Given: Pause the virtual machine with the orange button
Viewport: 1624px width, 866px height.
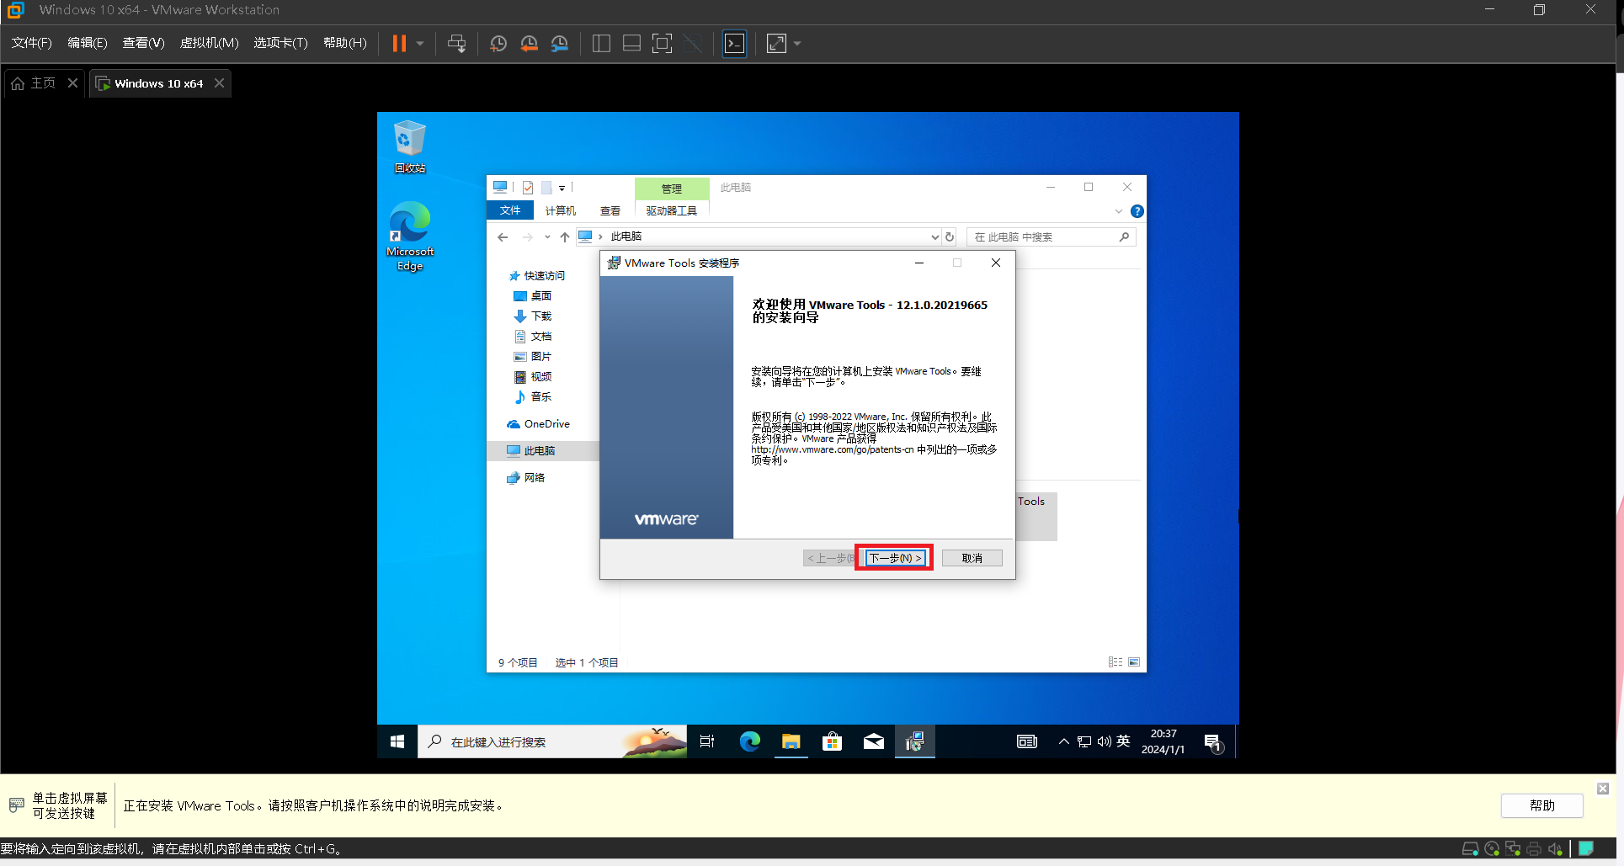Looking at the screenshot, I should coord(399,43).
